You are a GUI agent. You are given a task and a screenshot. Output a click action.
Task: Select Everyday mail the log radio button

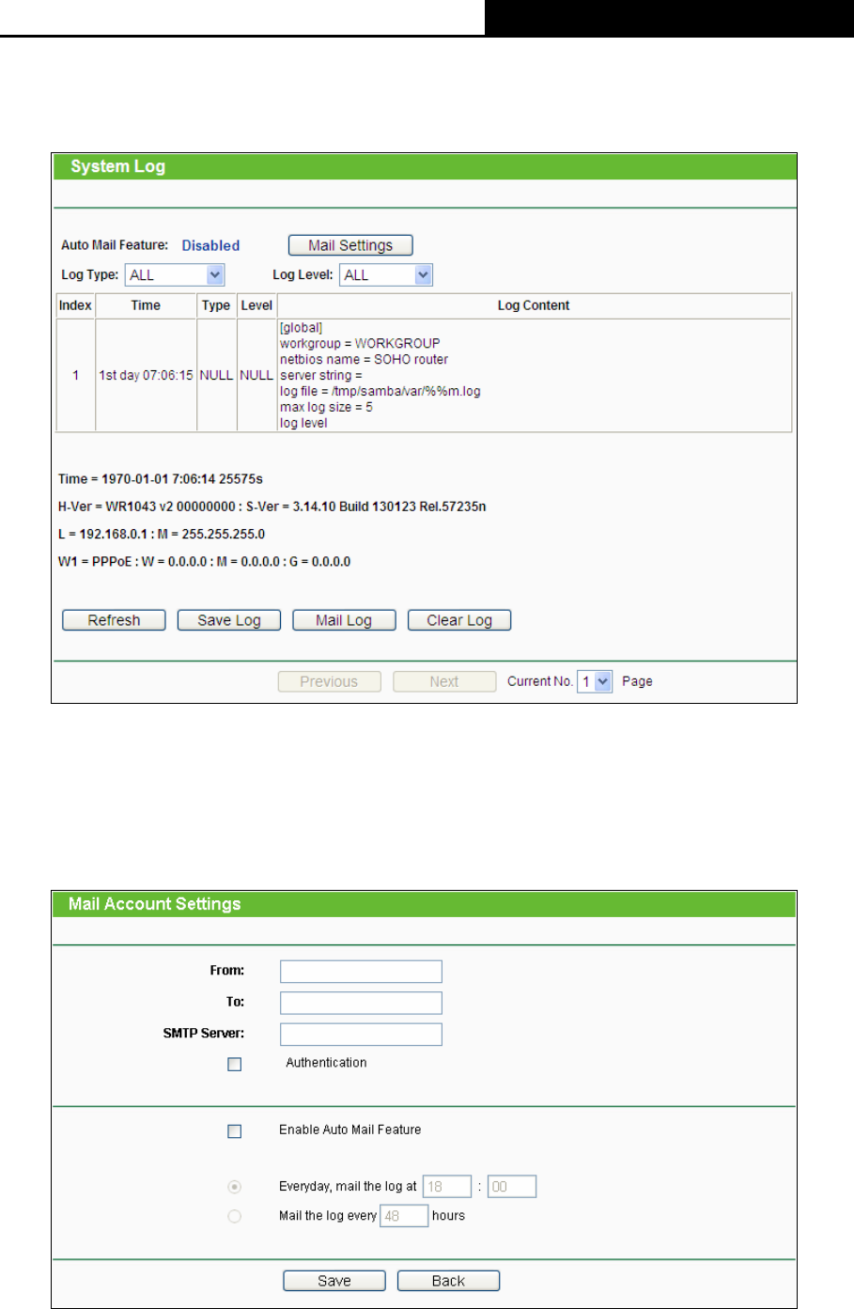click(235, 1187)
